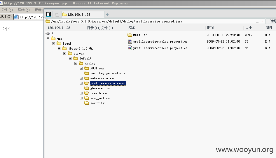The width and height of the screenshot is (276, 158).
Task: Click the uuid-key-generator folder icon
Action: point(86,73)
